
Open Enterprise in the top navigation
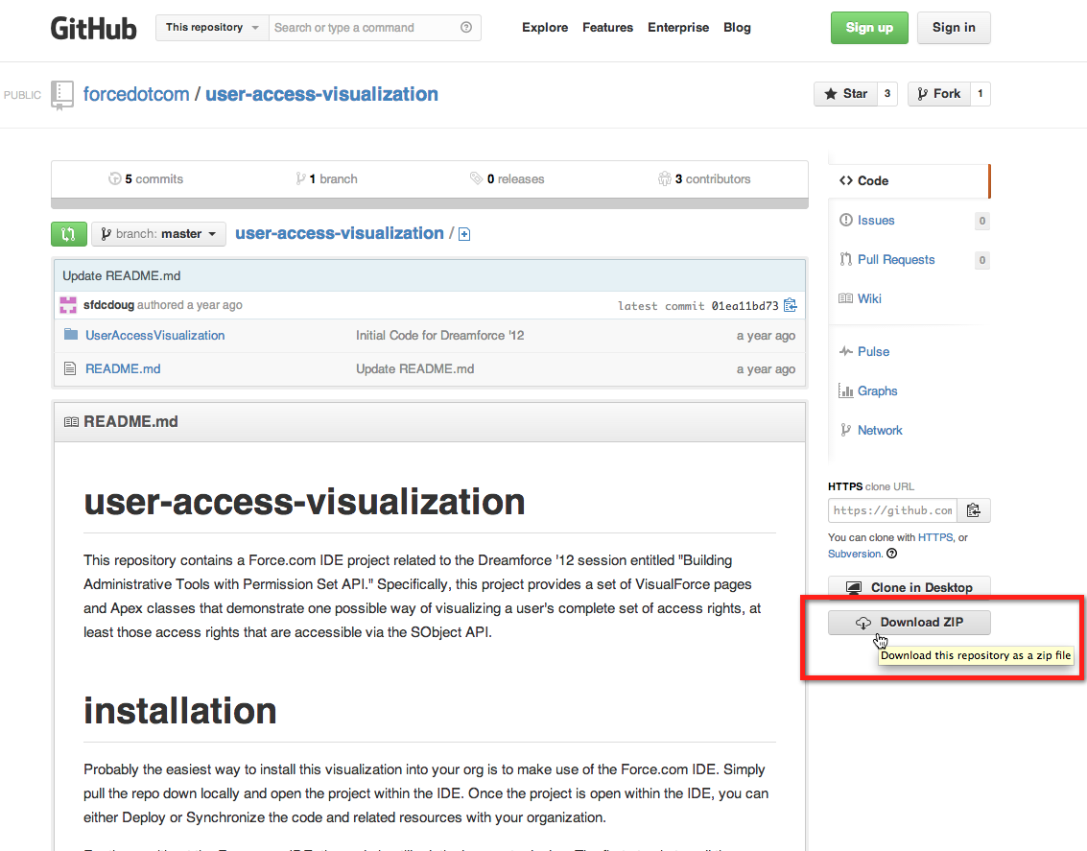pos(678,28)
